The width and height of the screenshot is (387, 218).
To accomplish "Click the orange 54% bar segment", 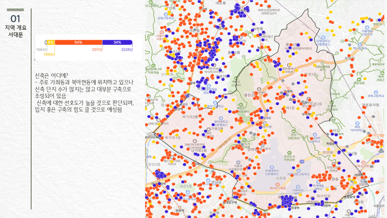I will point(79,42).
